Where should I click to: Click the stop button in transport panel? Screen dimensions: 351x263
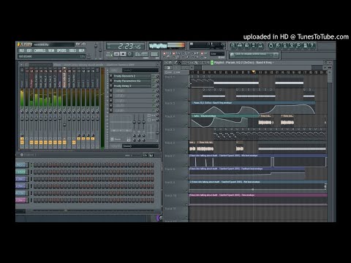tap(123, 54)
